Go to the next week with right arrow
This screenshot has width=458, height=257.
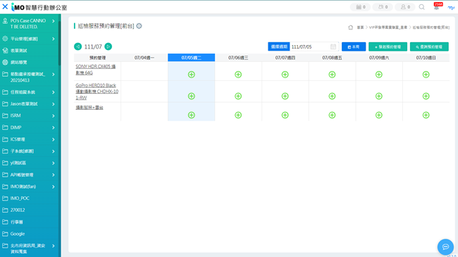[x=108, y=46]
